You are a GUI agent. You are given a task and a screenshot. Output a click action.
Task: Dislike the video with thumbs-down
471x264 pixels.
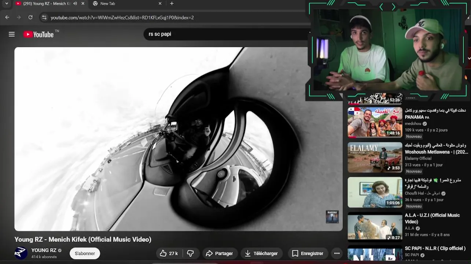click(x=190, y=253)
